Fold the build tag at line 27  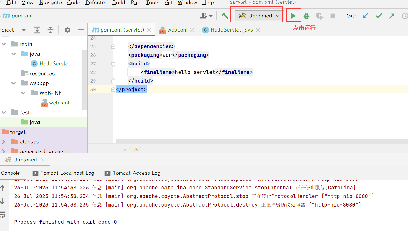(113, 64)
